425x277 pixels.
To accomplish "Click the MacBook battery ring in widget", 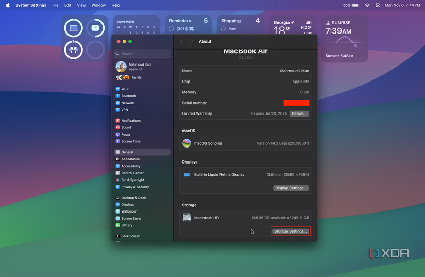I will click(x=74, y=28).
